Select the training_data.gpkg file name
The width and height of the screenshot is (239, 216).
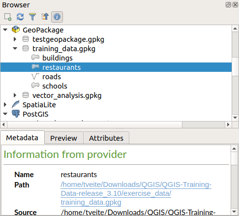coord(64,49)
